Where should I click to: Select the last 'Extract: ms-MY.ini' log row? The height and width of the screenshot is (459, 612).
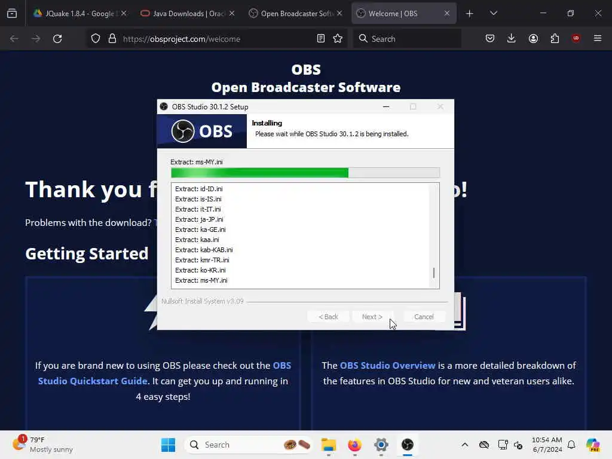click(x=201, y=280)
